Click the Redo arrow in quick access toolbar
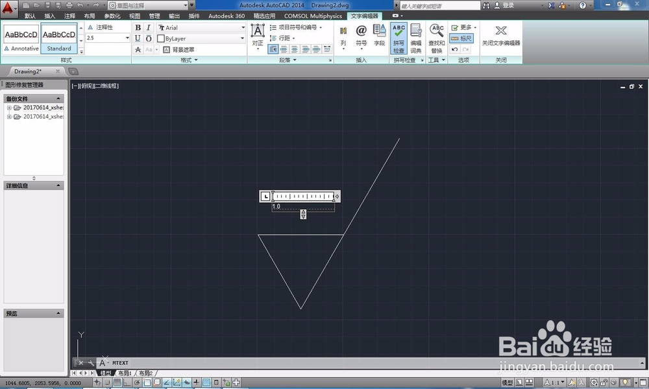Screen dimensions: 649x389 96,5
